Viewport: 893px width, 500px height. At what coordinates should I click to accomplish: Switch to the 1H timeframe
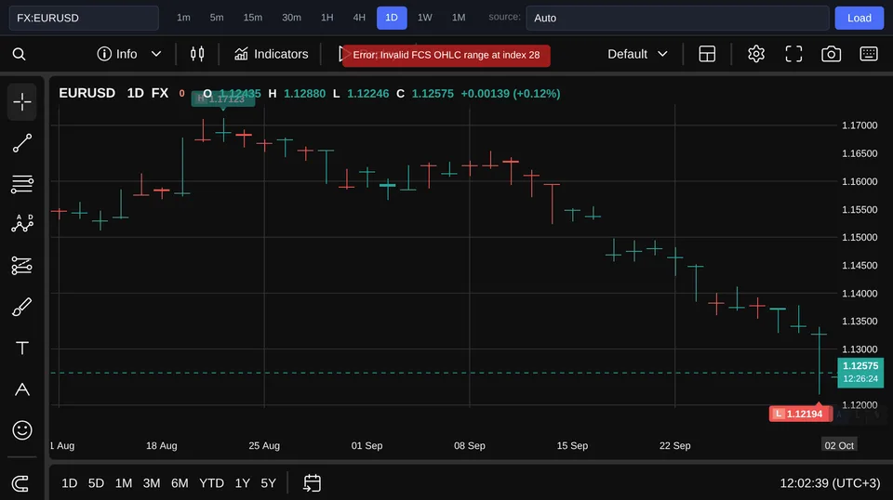pyautogui.click(x=327, y=18)
